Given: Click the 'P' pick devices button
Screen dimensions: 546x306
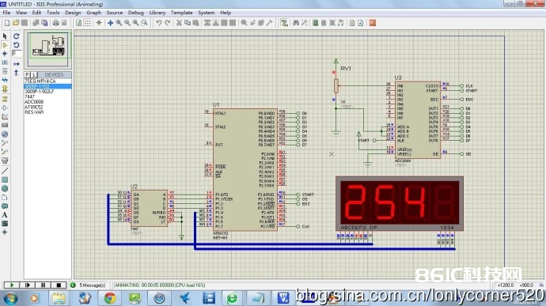Looking at the screenshot, I should coord(27,75).
